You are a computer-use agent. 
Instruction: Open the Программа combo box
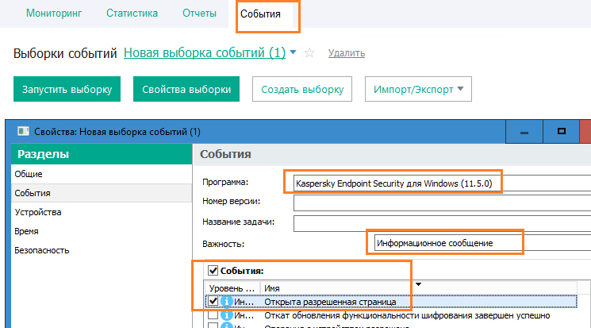[442, 183]
